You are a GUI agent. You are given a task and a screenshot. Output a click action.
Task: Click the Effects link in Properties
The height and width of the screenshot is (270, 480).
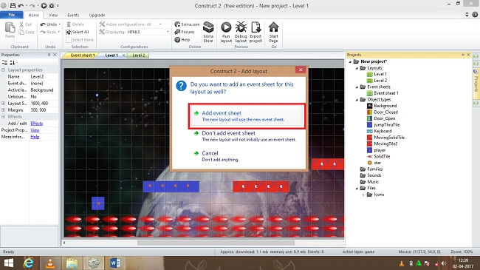(37, 124)
